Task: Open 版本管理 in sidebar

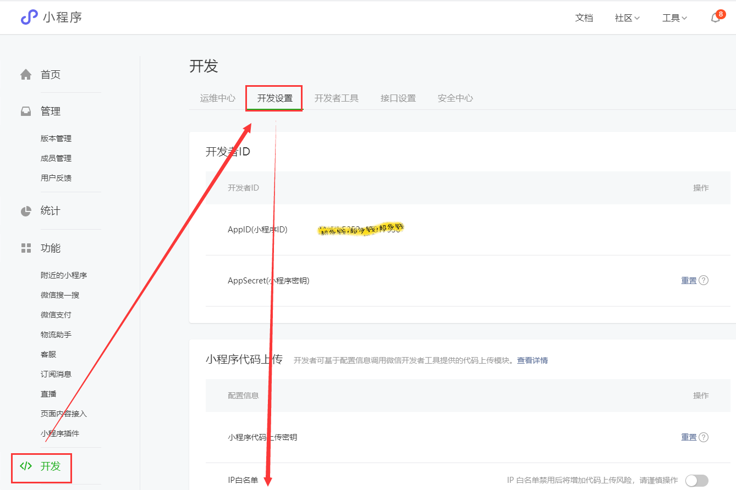Action: [x=56, y=138]
